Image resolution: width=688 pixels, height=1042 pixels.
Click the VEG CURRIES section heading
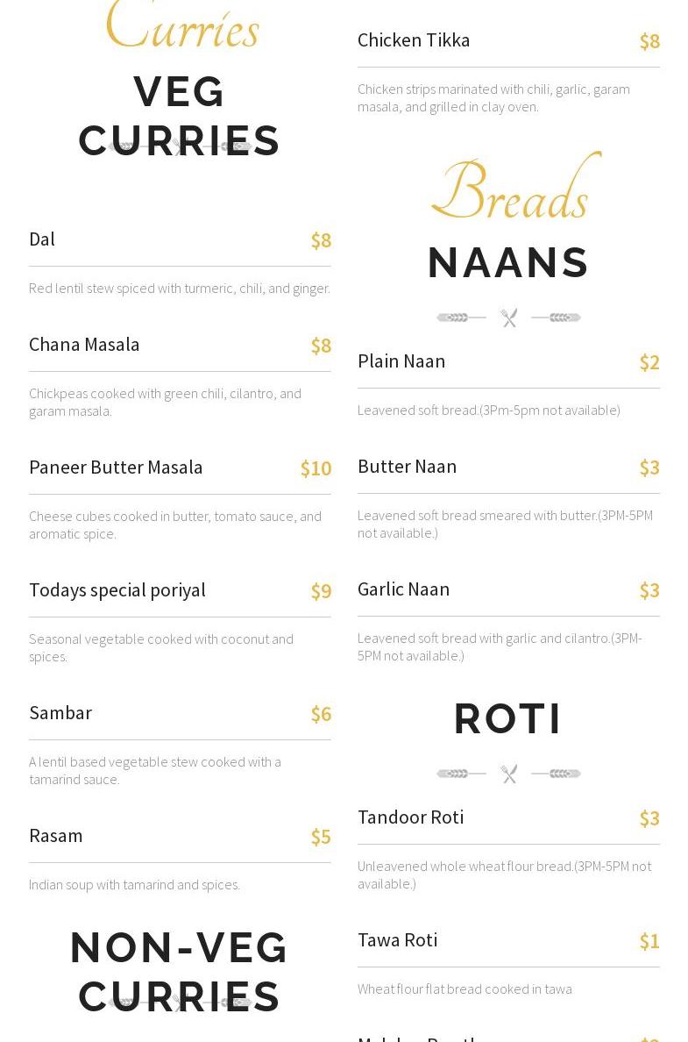(179, 117)
